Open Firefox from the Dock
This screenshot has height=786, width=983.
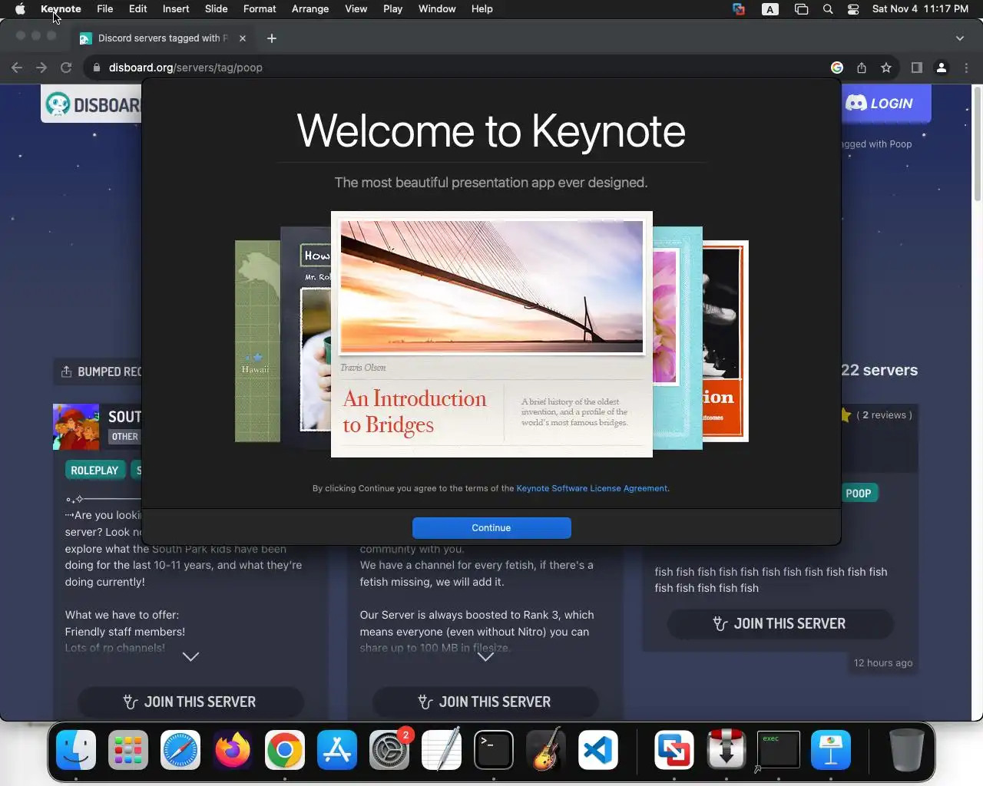point(233,750)
